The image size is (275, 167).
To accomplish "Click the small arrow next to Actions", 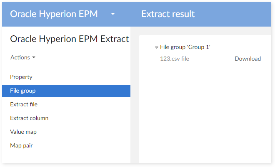I will 34,57.
